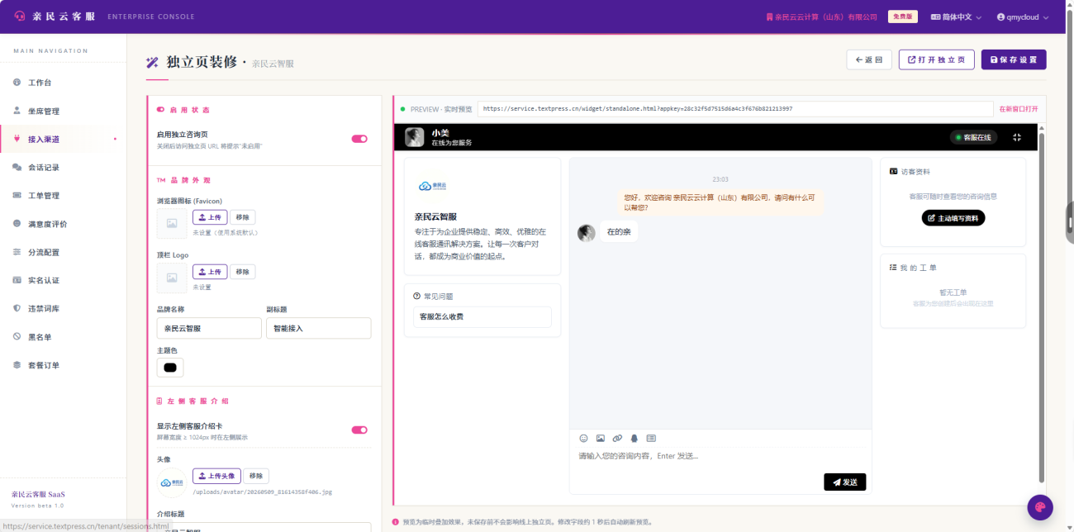Open 坐席管理 in the sidebar
Screen dimensions: 1074x532
64,111
